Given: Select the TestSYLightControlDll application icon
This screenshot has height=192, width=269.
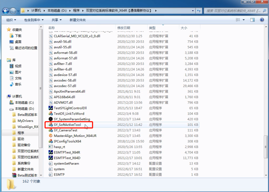Looking at the screenshot, I should (x=51, y=108).
